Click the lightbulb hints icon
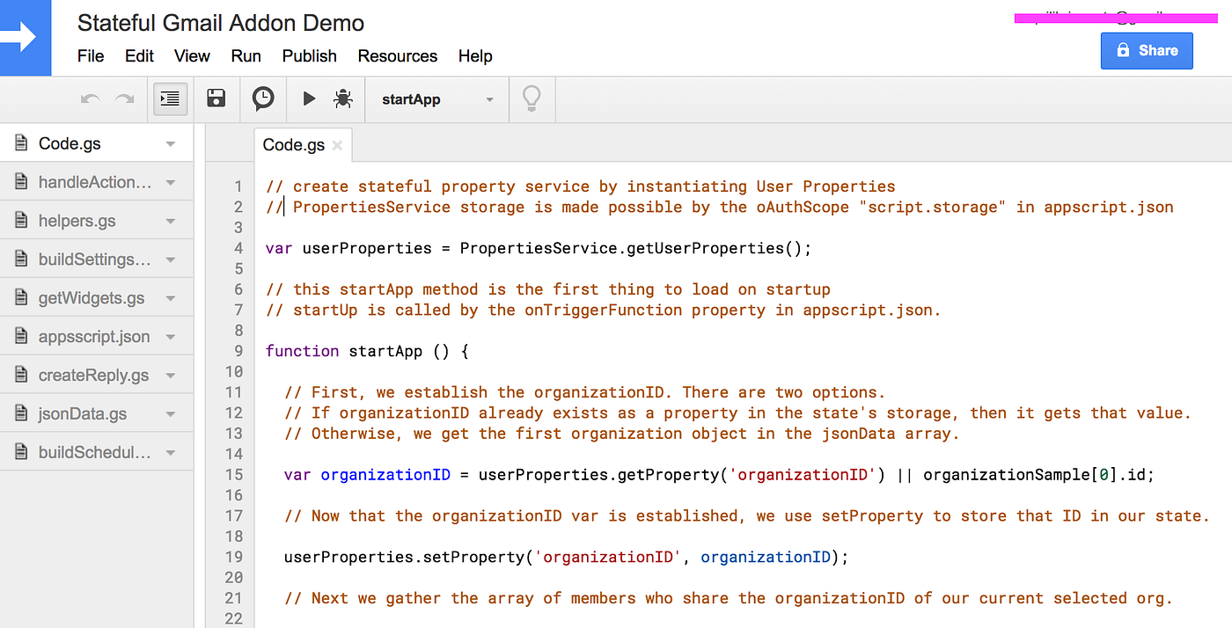The image size is (1232, 628). point(532,99)
